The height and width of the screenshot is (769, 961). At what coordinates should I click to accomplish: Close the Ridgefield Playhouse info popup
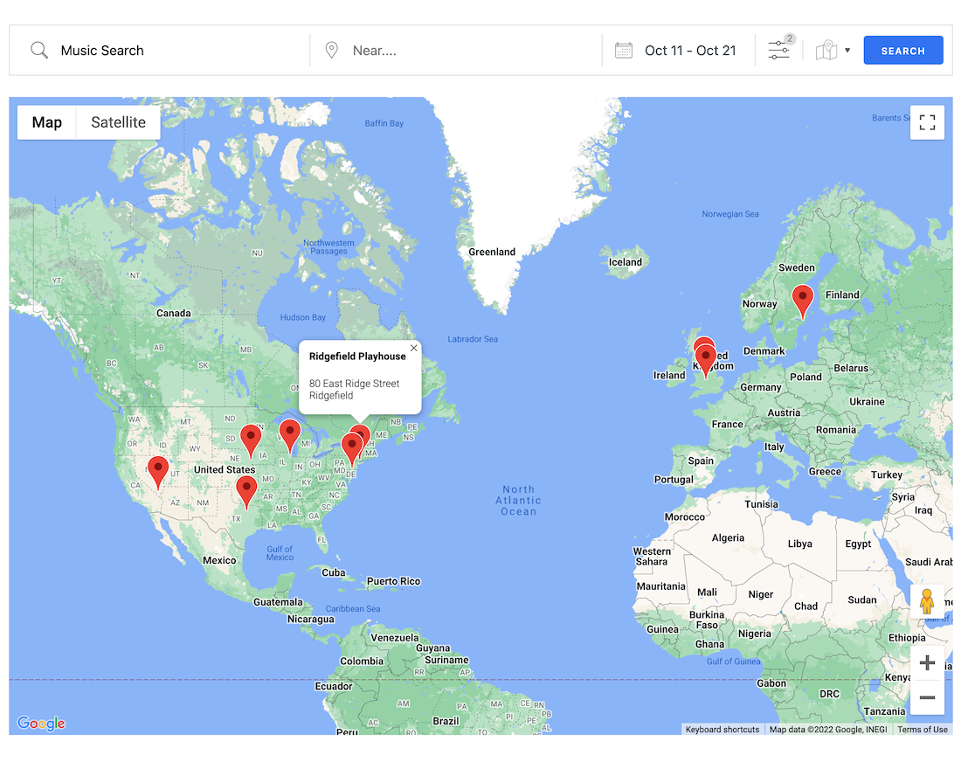(x=414, y=348)
